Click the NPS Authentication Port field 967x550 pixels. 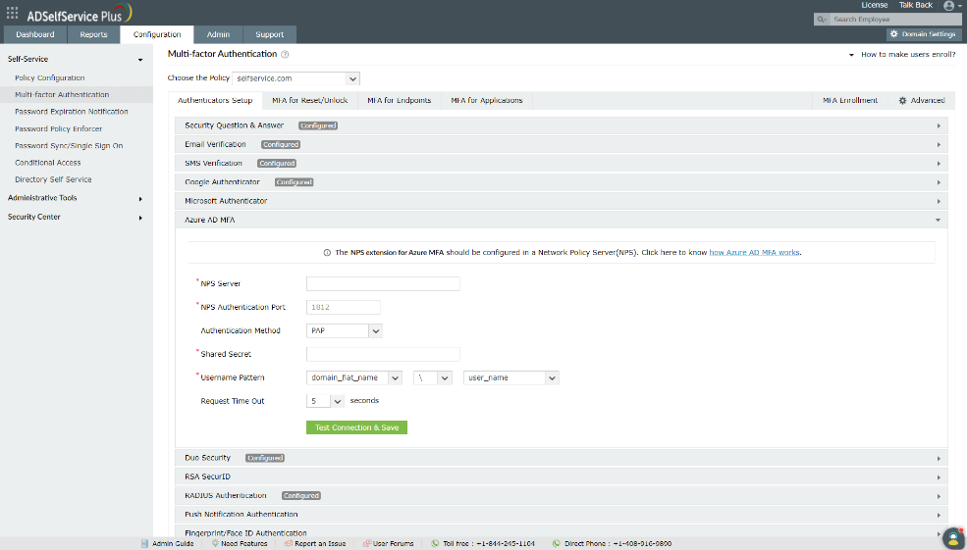344,307
